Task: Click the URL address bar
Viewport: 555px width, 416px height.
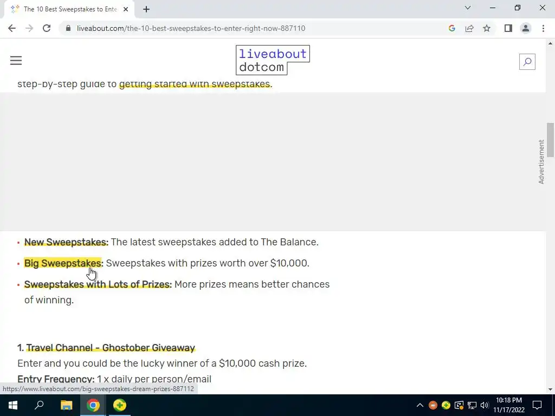Action: (x=191, y=28)
